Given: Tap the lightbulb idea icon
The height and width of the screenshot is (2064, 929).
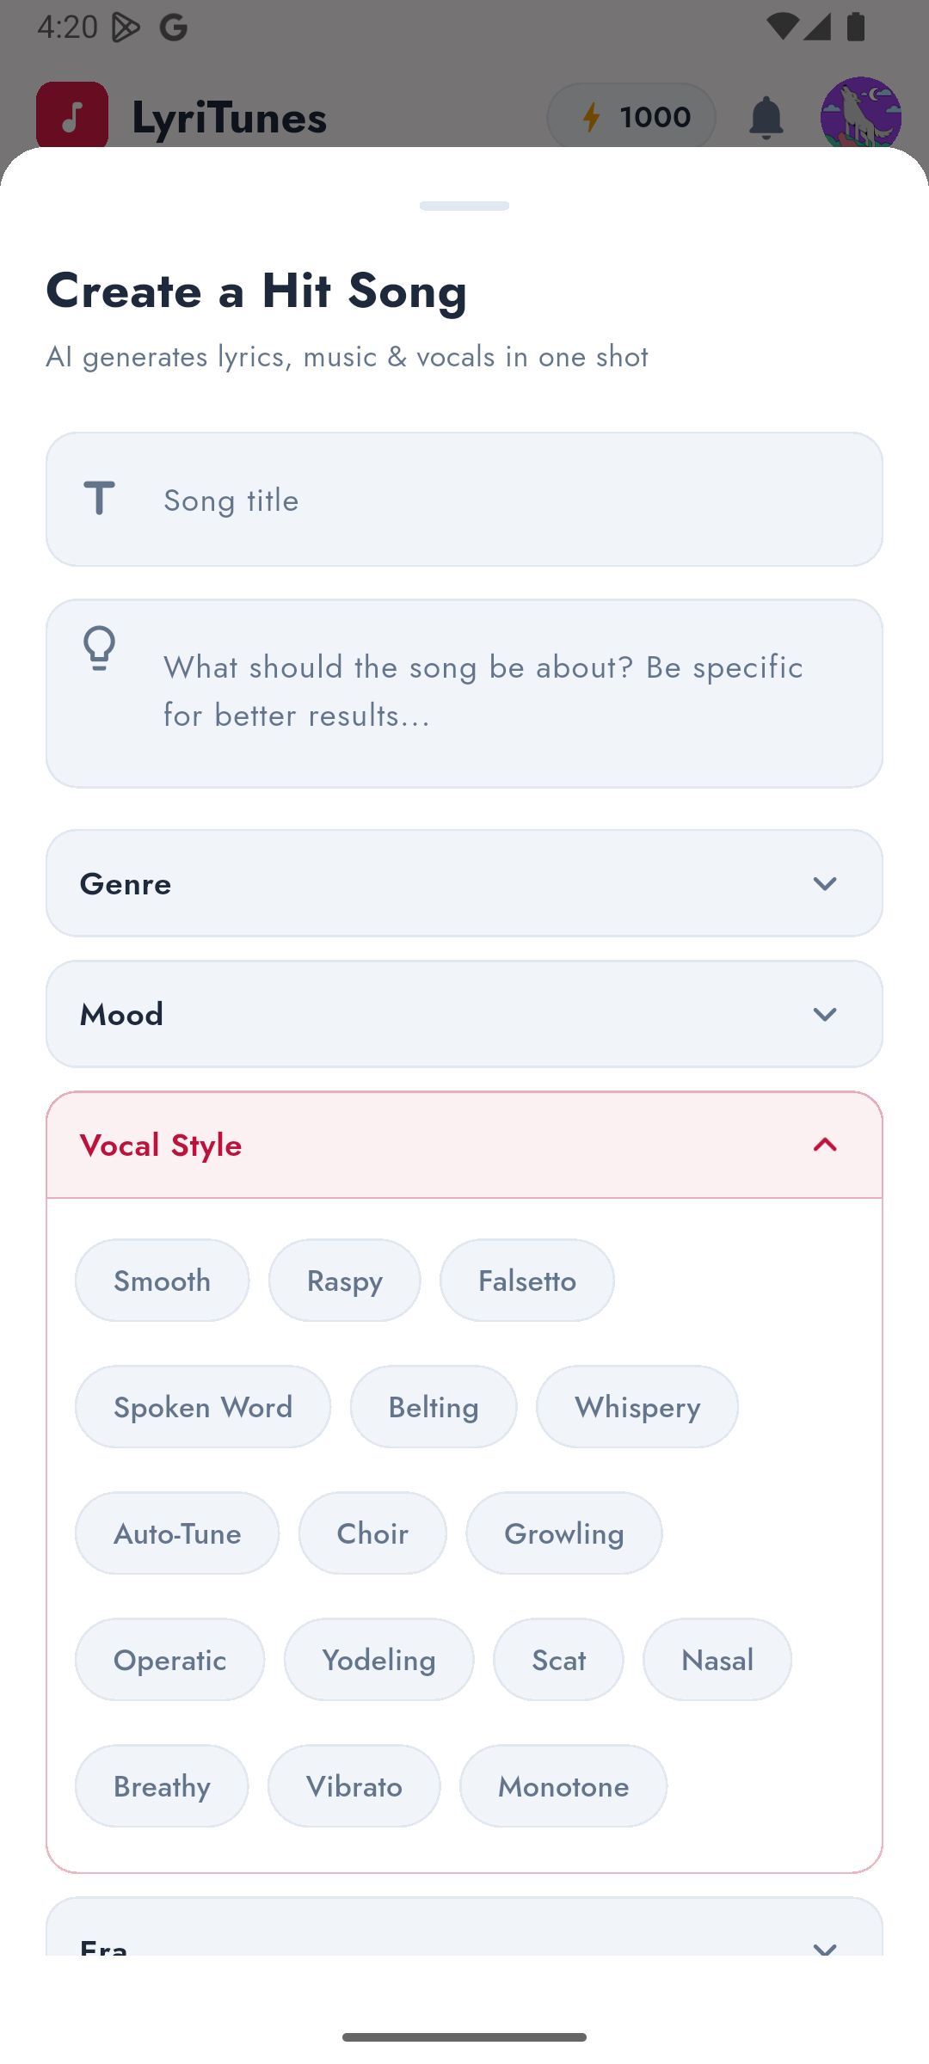Looking at the screenshot, I should pos(100,648).
